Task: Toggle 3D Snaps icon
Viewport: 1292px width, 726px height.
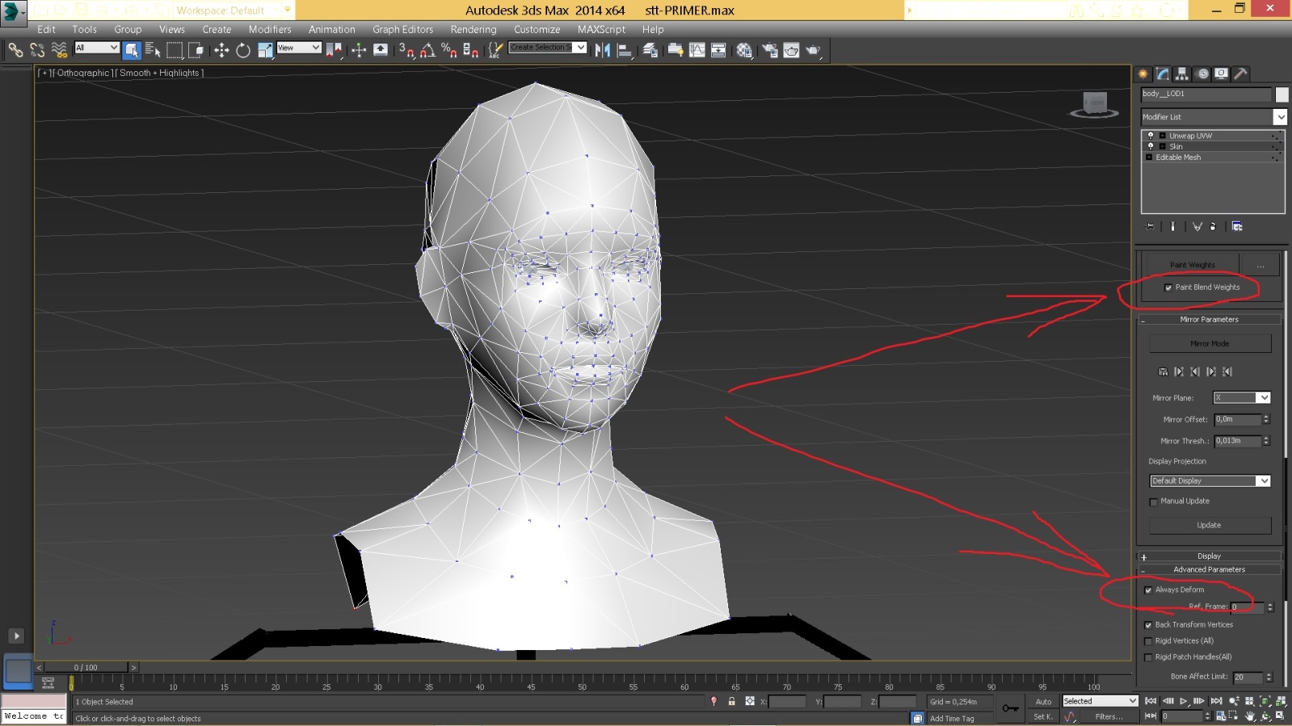Action: pyautogui.click(x=406, y=50)
